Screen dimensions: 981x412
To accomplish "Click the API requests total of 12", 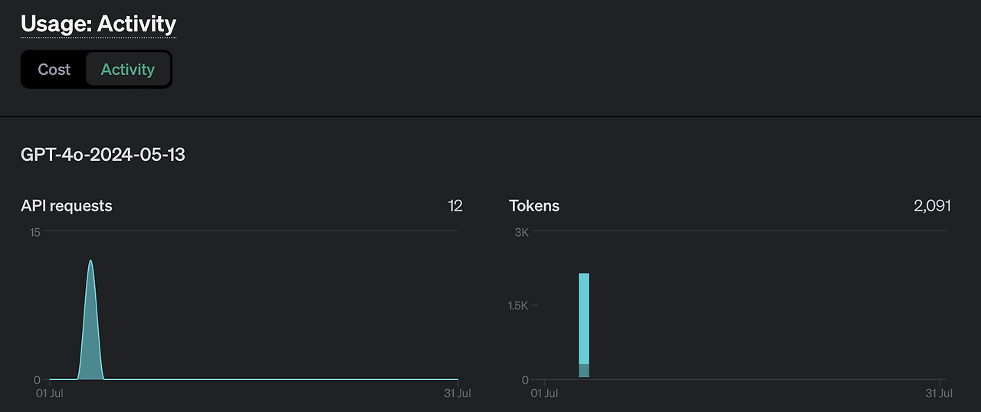I will [455, 206].
